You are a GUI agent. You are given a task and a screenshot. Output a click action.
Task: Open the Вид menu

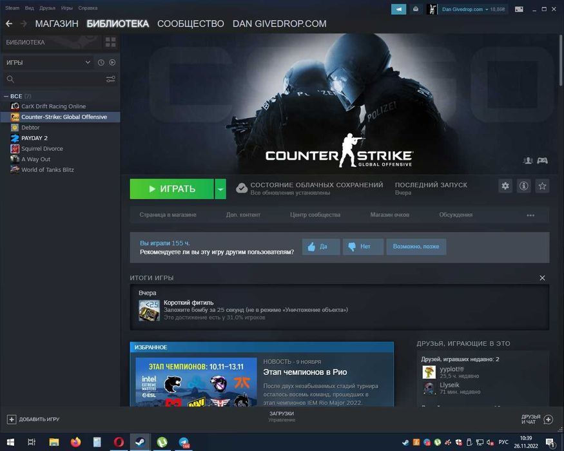(x=30, y=8)
